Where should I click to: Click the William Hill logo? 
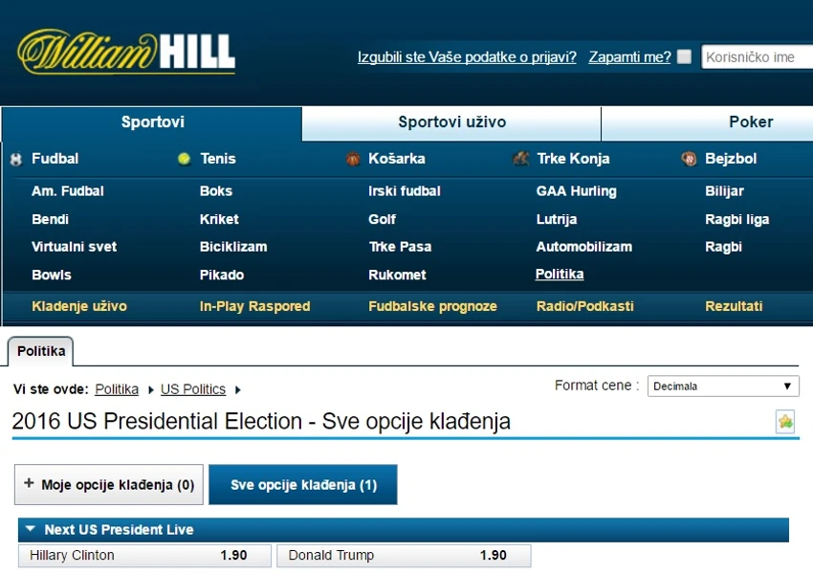click(126, 52)
